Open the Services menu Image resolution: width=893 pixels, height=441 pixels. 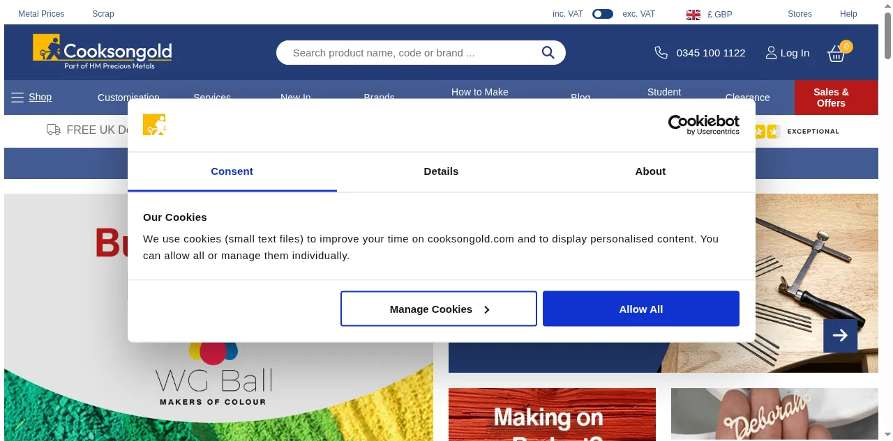[212, 98]
